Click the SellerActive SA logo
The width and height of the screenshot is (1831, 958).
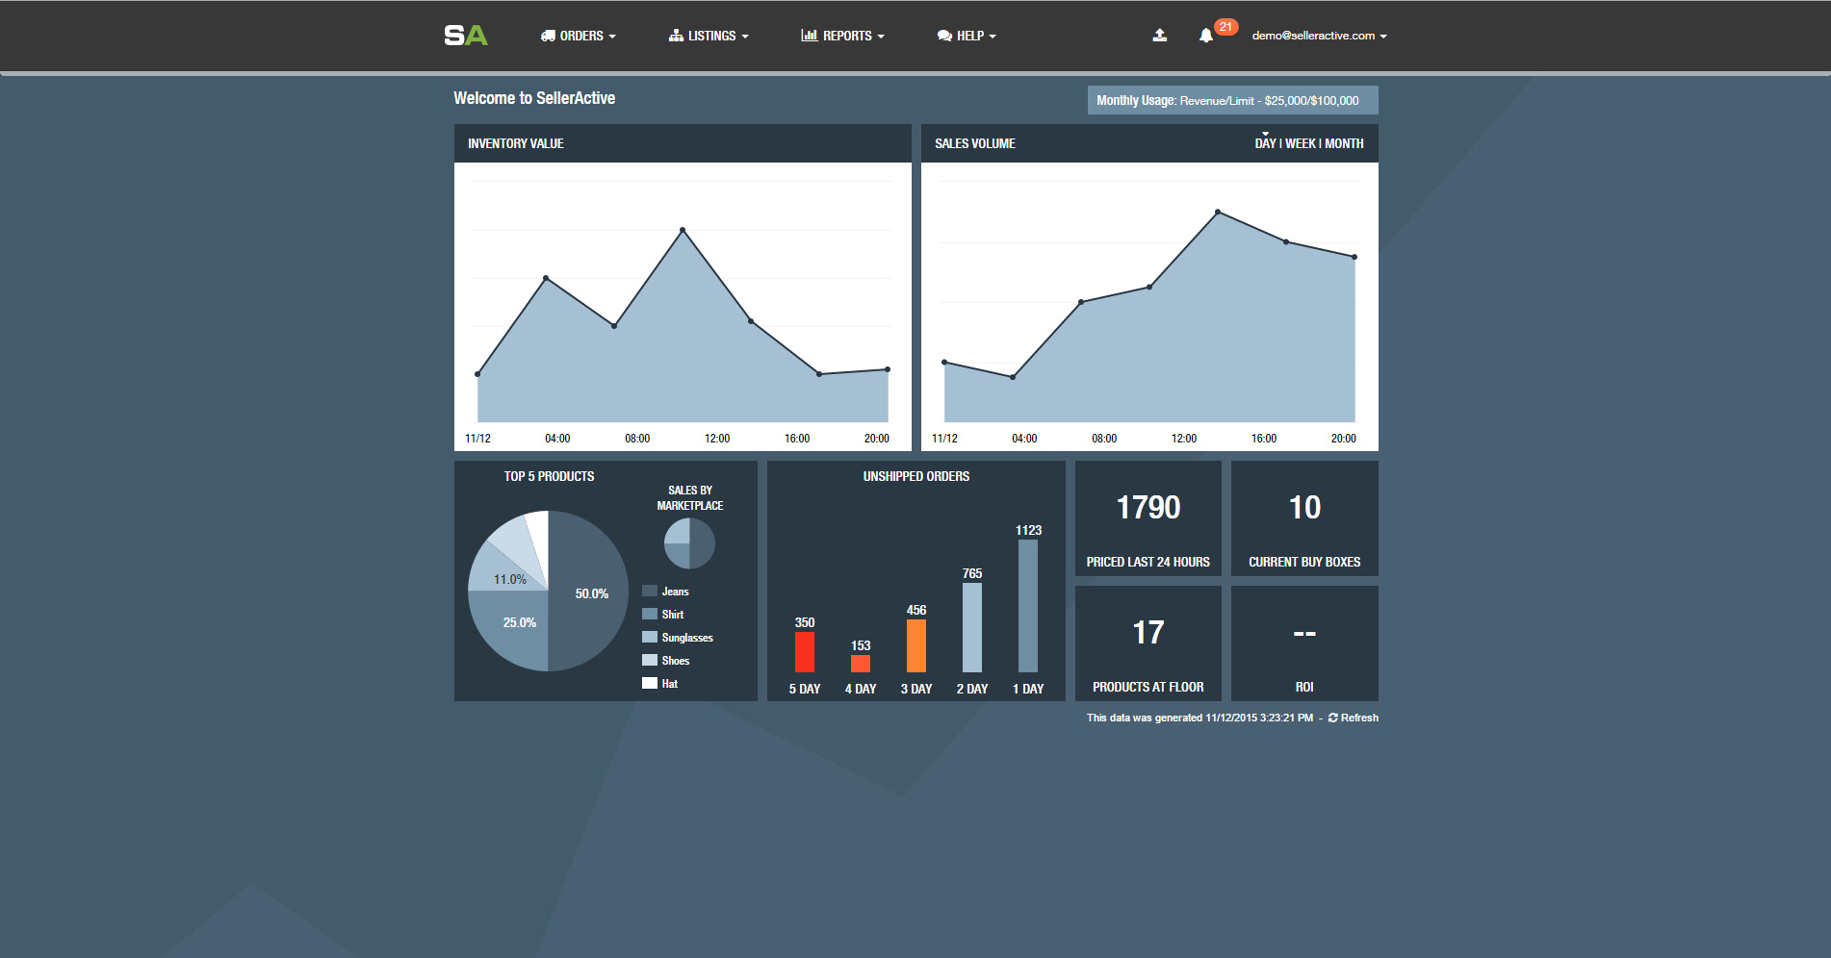click(x=466, y=36)
